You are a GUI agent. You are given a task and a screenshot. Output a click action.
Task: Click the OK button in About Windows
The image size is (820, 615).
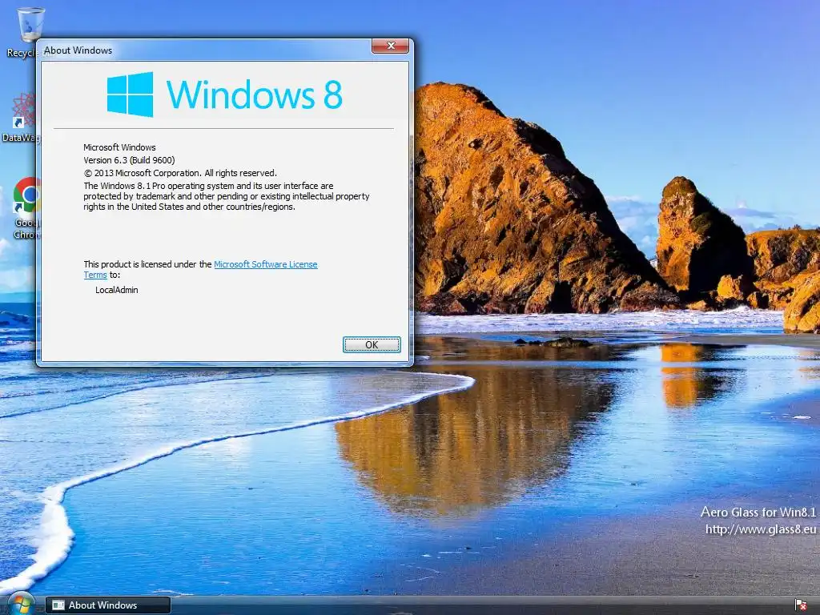tap(372, 344)
